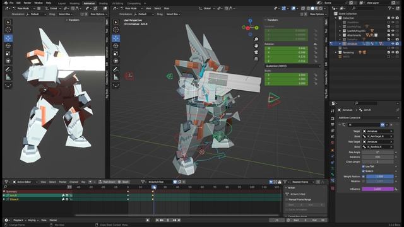404x227 pixels.
Task: Open the Render menu
Action: pyautogui.click(x=27, y=3)
